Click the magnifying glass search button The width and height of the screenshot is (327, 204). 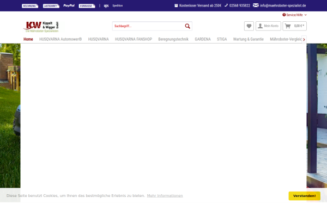(x=187, y=26)
